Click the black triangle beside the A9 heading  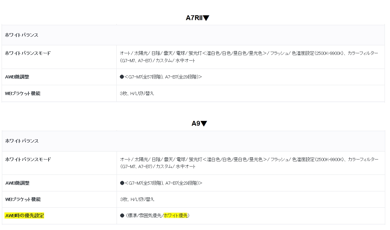coord(203,124)
